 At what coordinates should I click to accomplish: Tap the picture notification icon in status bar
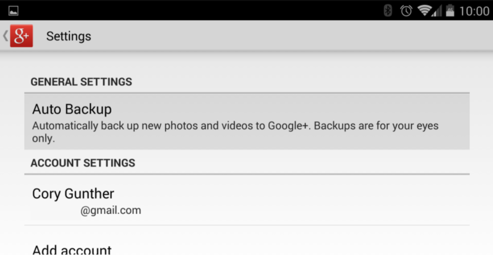(x=13, y=11)
